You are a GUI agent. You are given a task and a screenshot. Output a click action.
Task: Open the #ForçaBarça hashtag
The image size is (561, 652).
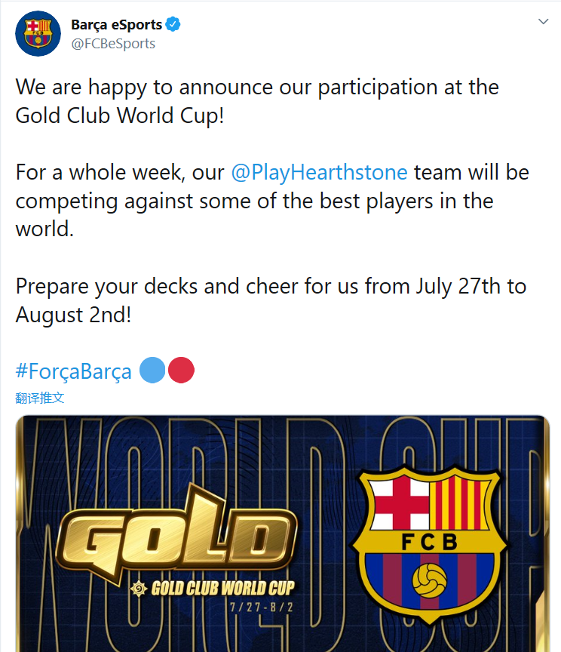pyautogui.click(x=74, y=371)
